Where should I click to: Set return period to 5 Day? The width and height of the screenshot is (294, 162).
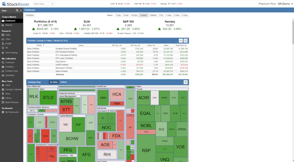coord(126,15)
